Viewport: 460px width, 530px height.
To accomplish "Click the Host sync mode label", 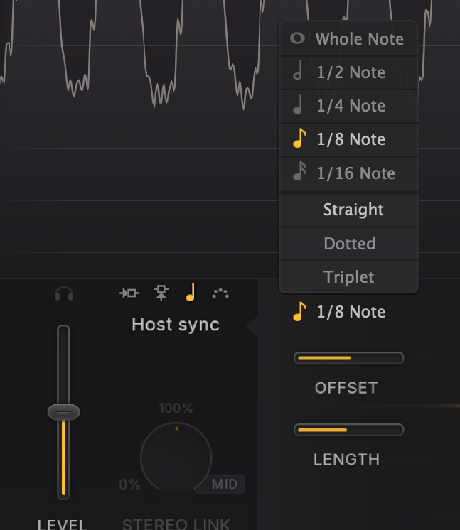I will pos(176,325).
